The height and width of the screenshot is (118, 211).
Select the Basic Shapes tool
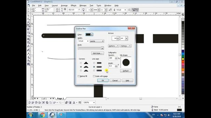tap(28, 43)
